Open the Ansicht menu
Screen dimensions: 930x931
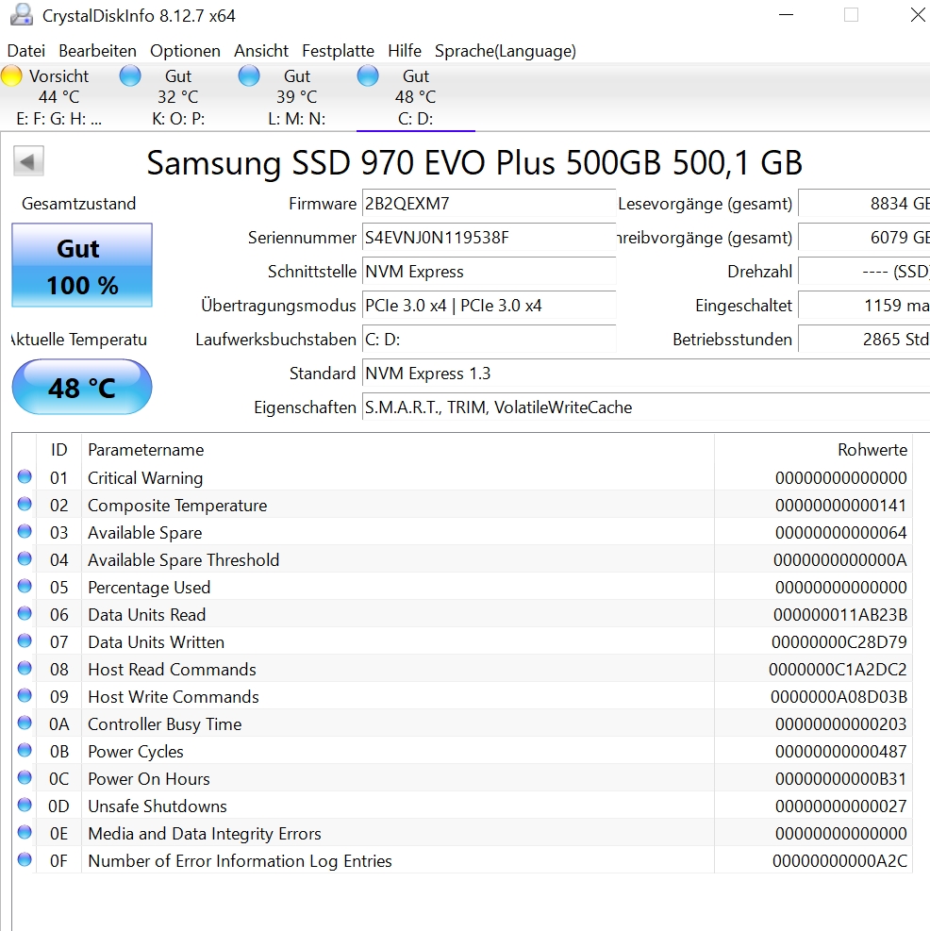click(x=261, y=51)
